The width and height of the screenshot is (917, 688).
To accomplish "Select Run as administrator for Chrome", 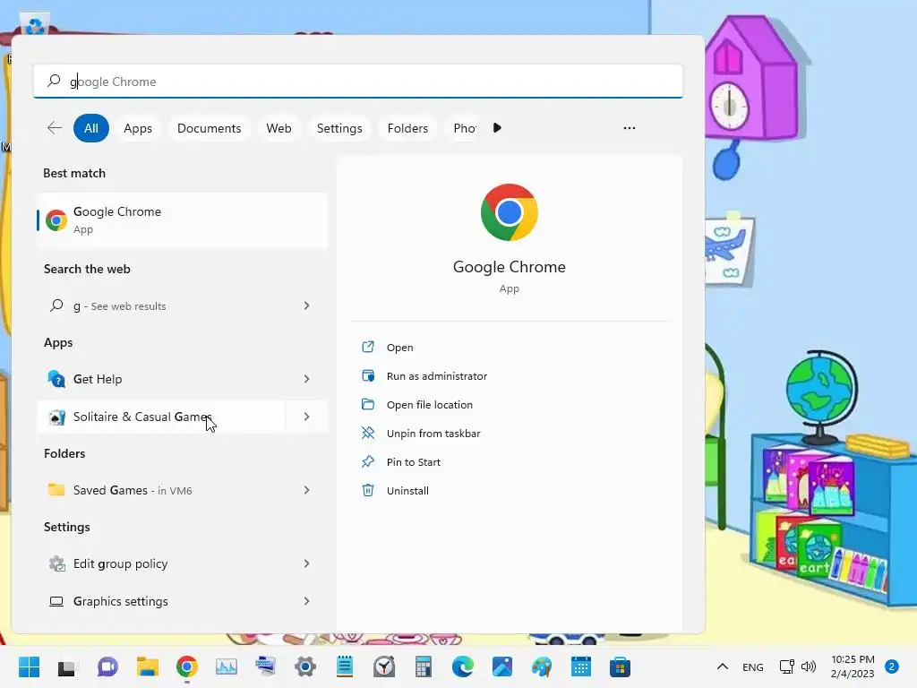I will tap(436, 376).
